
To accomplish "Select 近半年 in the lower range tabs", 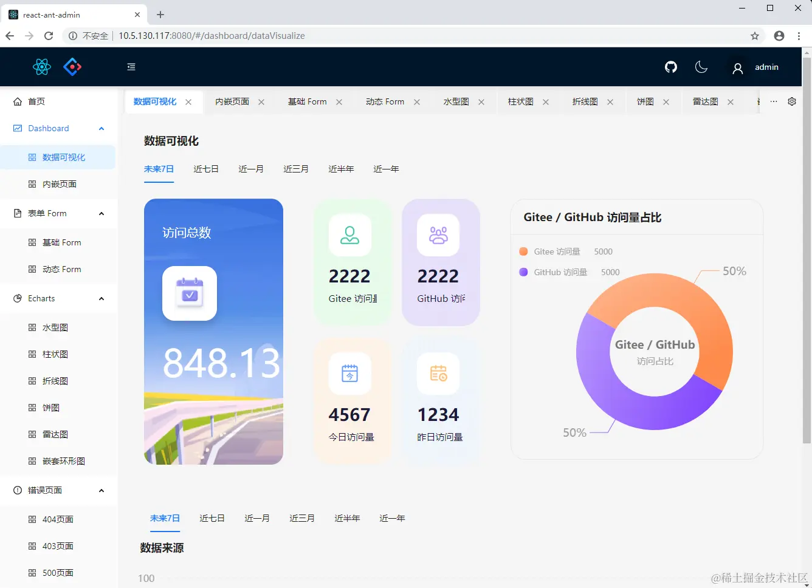I will (347, 518).
